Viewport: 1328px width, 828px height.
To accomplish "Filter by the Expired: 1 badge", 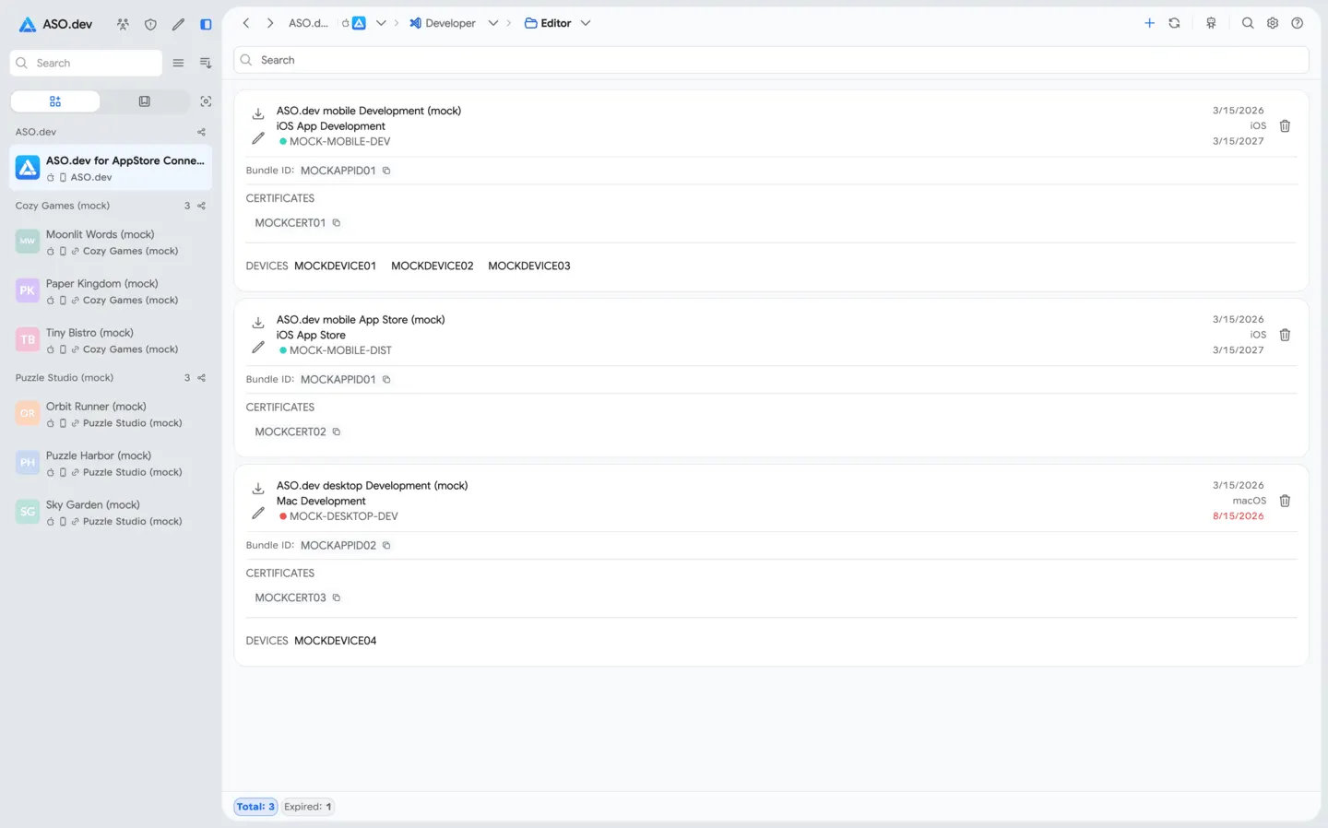I will tap(308, 807).
